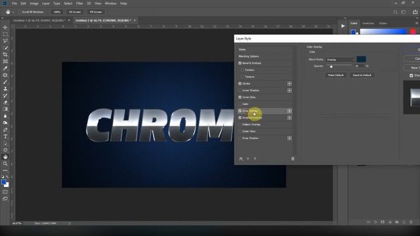Select the Eraser tool

coord(5,102)
